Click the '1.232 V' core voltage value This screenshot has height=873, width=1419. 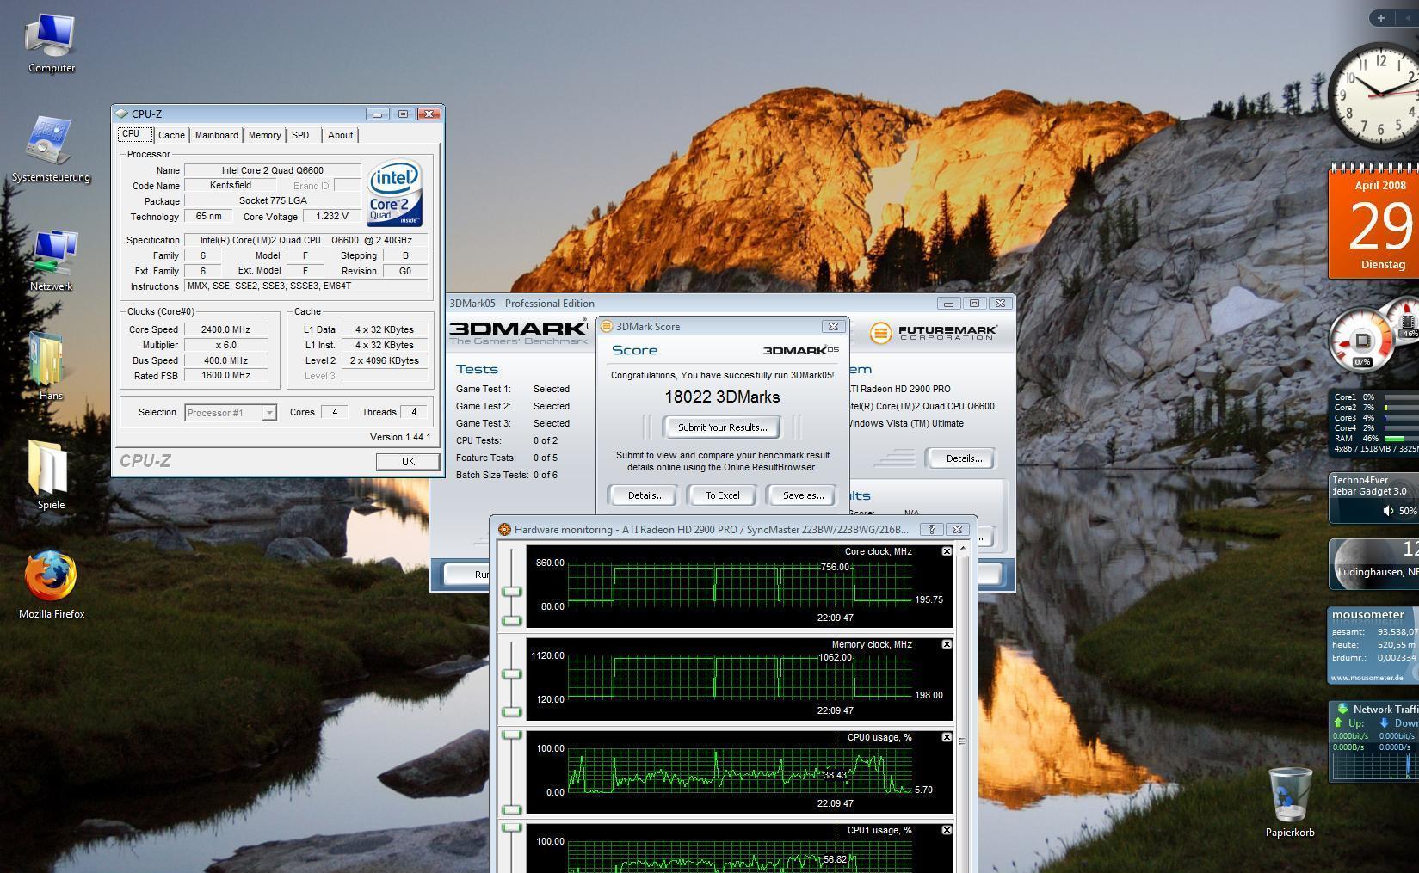pos(333,217)
